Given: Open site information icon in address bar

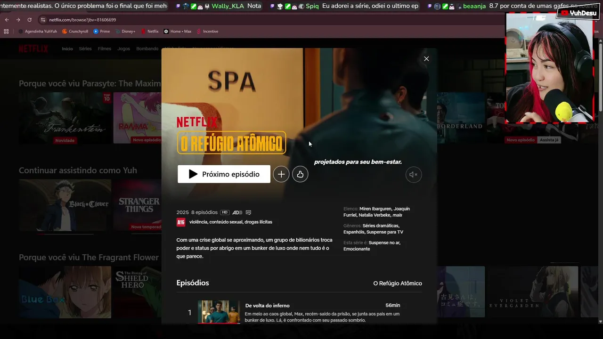Looking at the screenshot, I should (43, 20).
